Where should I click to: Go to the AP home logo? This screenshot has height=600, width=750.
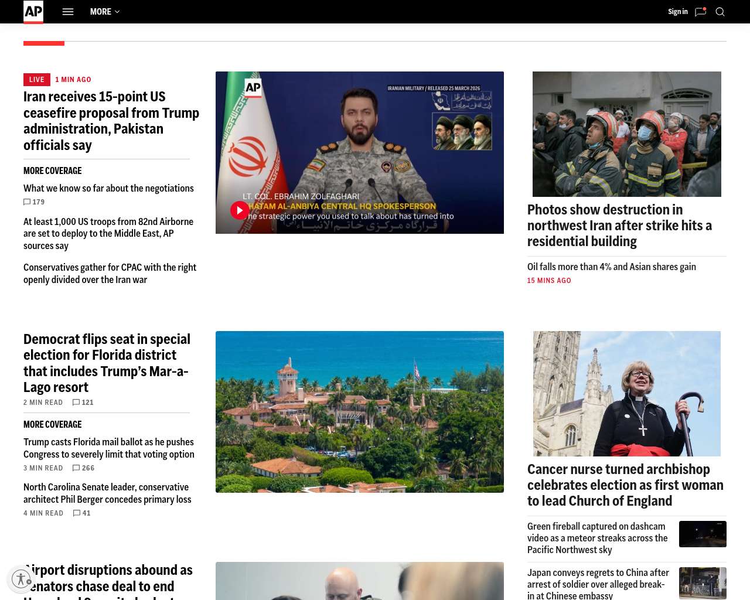coord(33,12)
